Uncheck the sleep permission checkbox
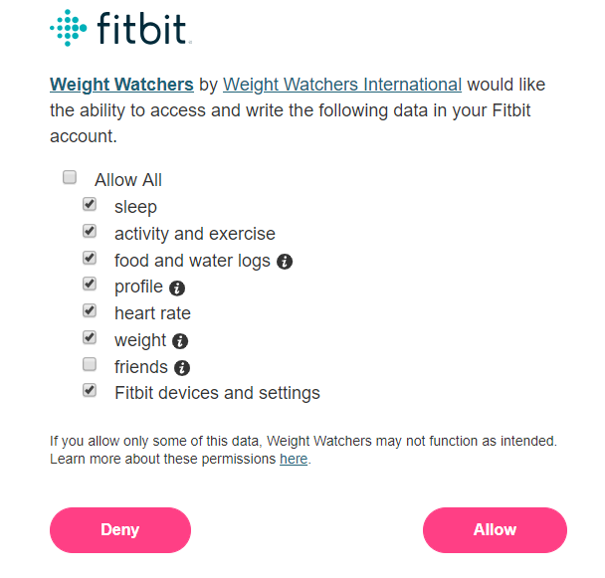The width and height of the screenshot is (605, 578). tap(90, 205)
